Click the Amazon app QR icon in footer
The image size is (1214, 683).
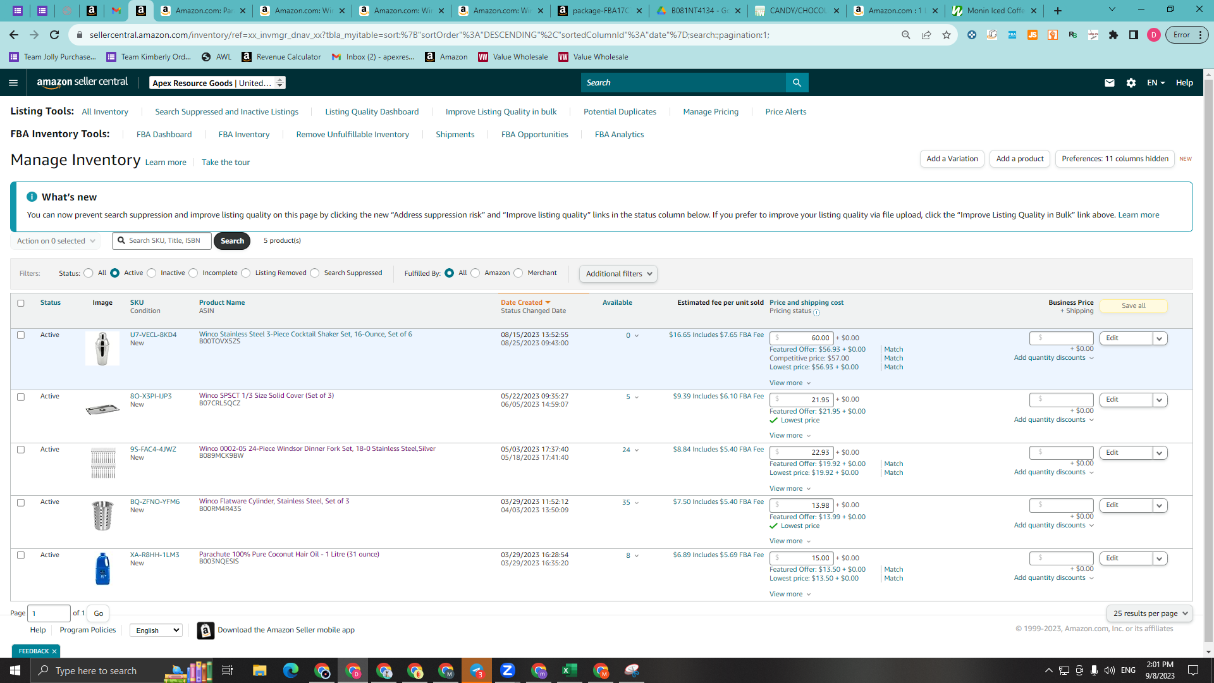click(x=205, y=631)
